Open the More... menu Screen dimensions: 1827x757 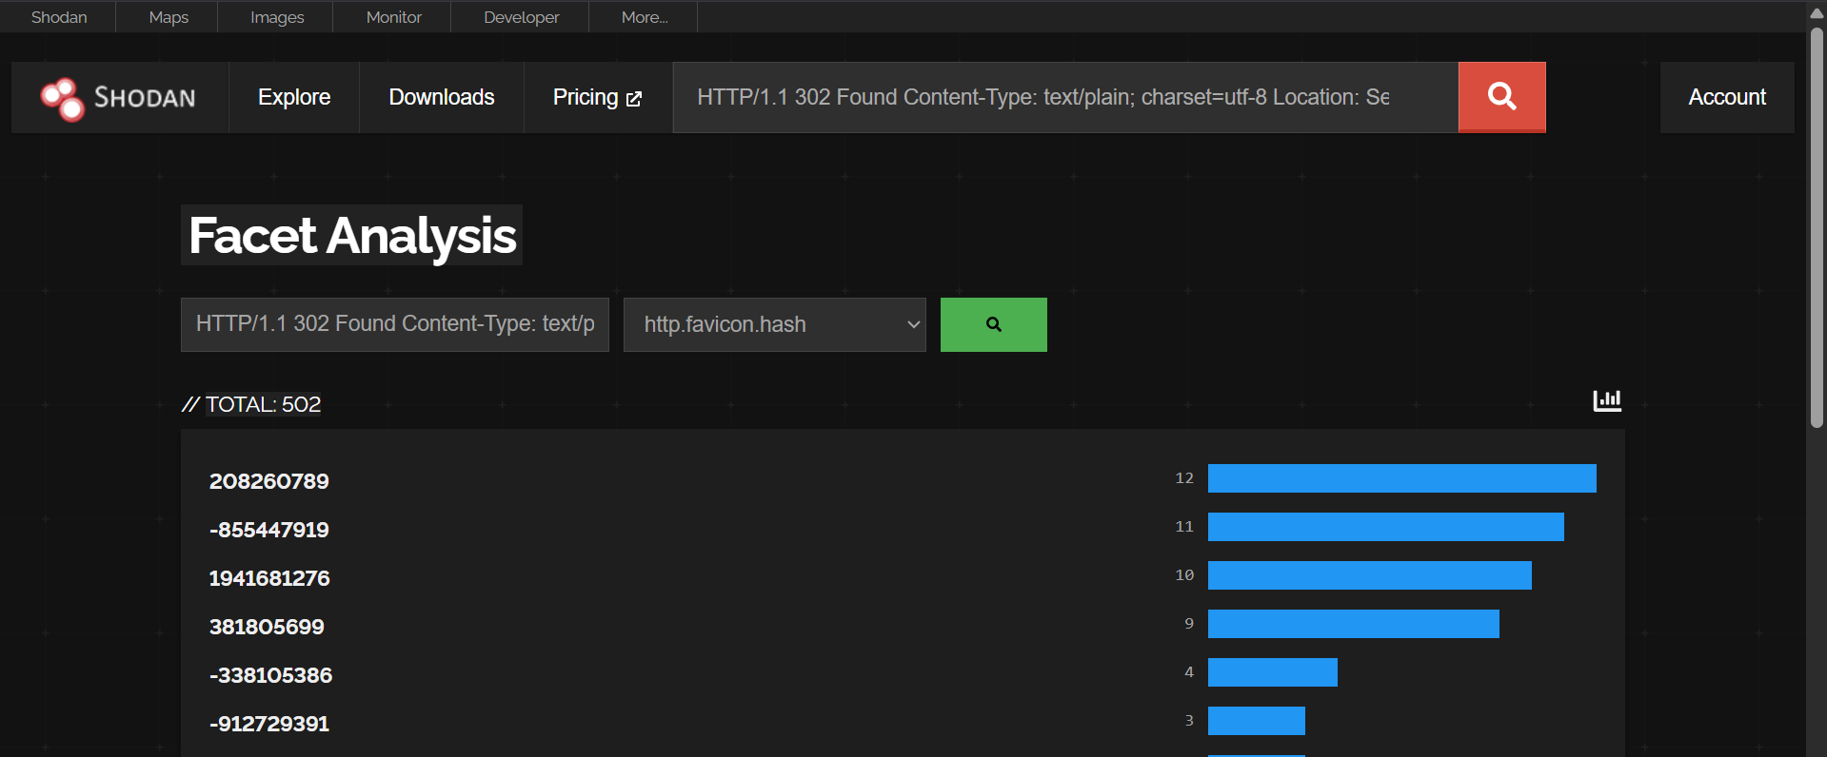pos(644,17)
